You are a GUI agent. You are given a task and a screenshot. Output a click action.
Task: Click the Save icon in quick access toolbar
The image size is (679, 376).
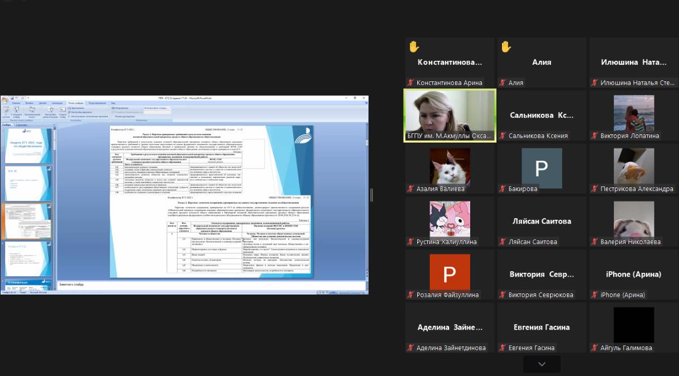click(12, 98)
